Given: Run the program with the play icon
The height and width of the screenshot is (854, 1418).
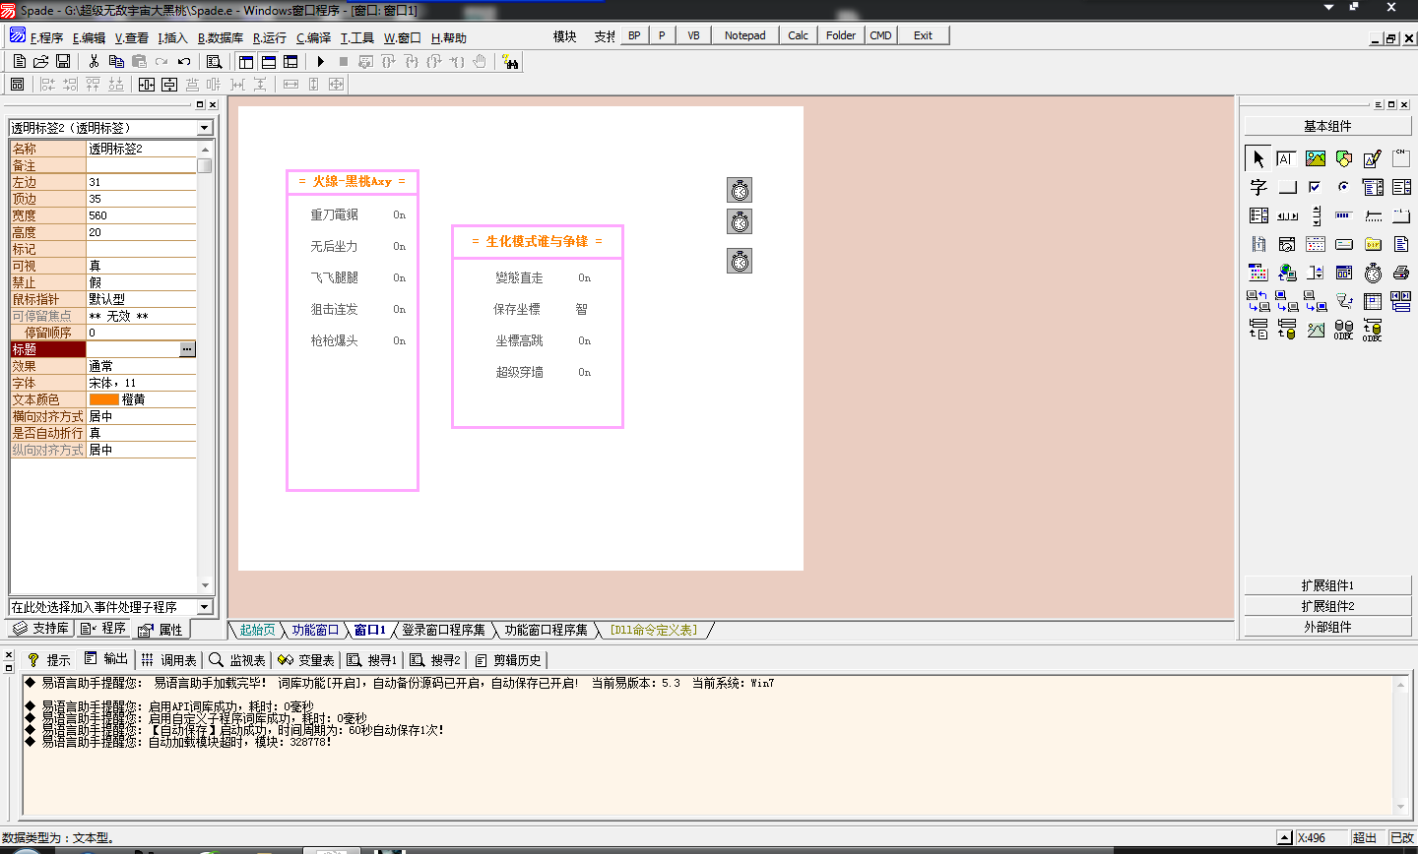Looking at the screenshot, I should pyautogui.click(x=321, y=61).
